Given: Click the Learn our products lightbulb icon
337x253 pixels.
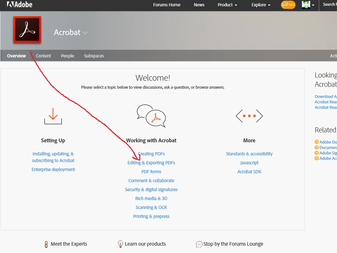Looking at the screenshot, I should click(121, 244).
